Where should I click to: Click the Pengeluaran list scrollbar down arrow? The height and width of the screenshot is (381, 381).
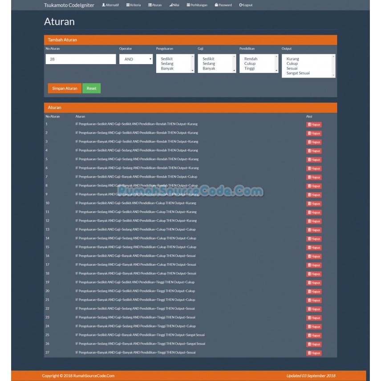[192, 71]
